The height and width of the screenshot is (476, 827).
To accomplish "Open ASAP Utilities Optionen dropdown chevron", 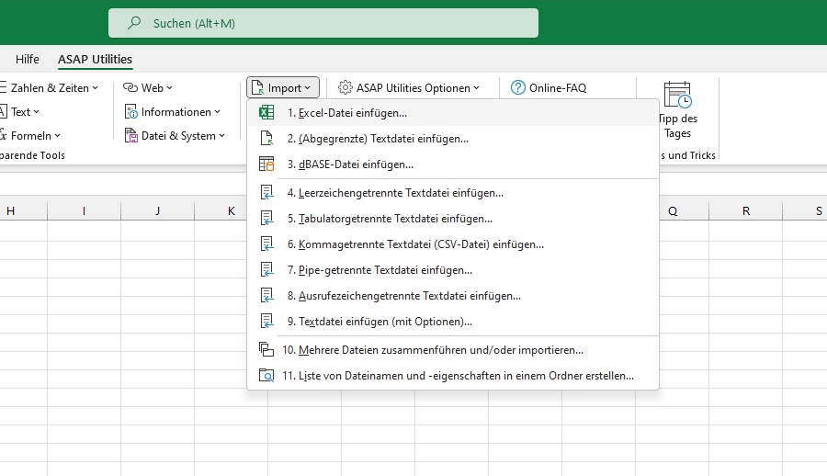I will tap(476, 88).
